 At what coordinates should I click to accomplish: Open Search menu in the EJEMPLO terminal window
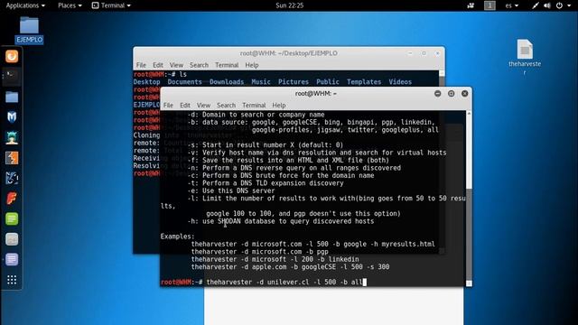coord(199,65)
